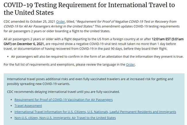Open International Travel Information for U.S. Citizens link

95,112
